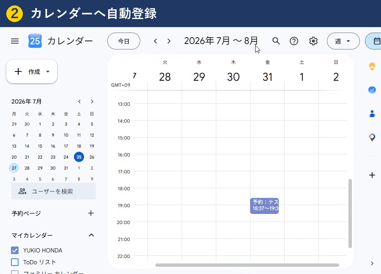
Task: Select day 1 in week header
Action: click(x=302, y=77)
